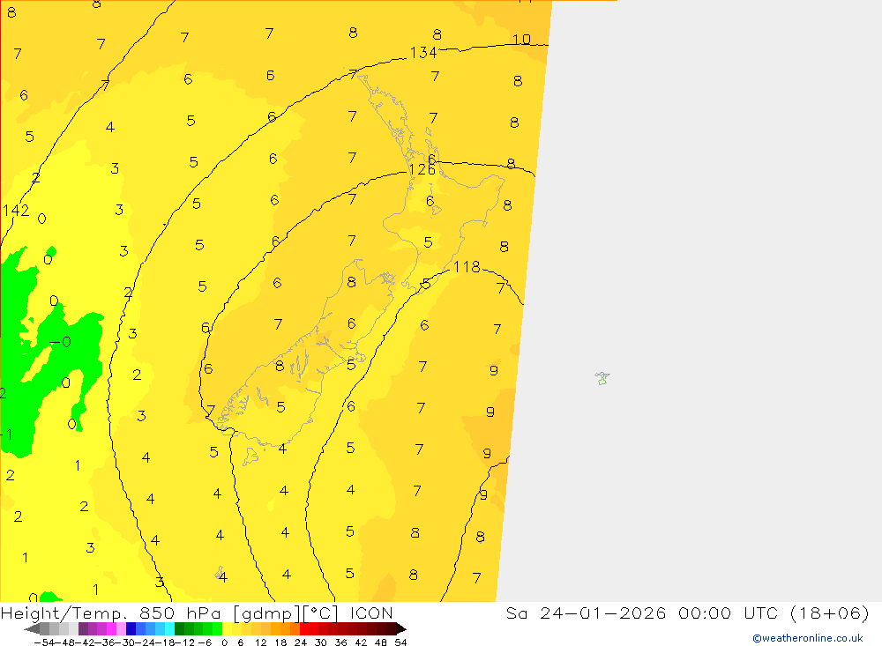
Task: Open the weatheronline.co.uk link
Action: (808, 638)
